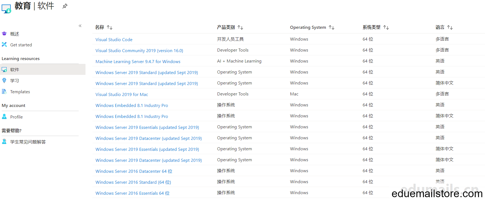Click 产品类别 column header text

[x=226, y=27]
